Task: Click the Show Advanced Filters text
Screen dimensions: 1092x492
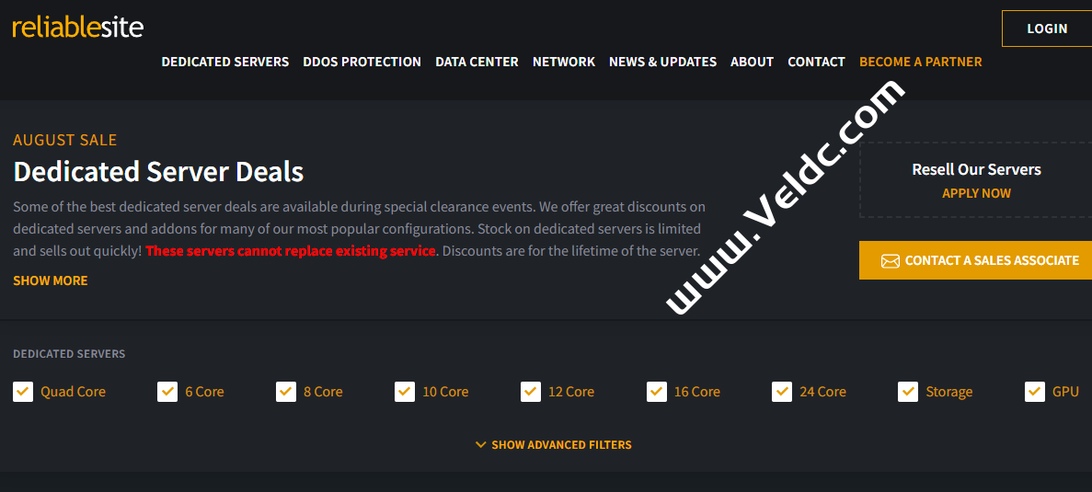Action: 561,445
